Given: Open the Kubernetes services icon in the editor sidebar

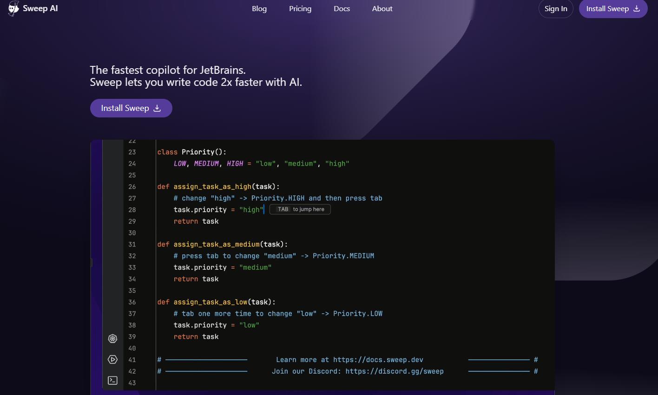Looking at the screenshot, I should (x=112, y=339).
